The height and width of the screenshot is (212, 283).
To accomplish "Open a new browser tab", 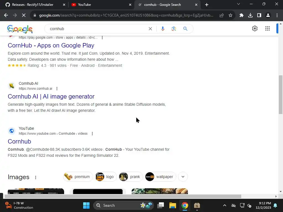I will (207, 5).
